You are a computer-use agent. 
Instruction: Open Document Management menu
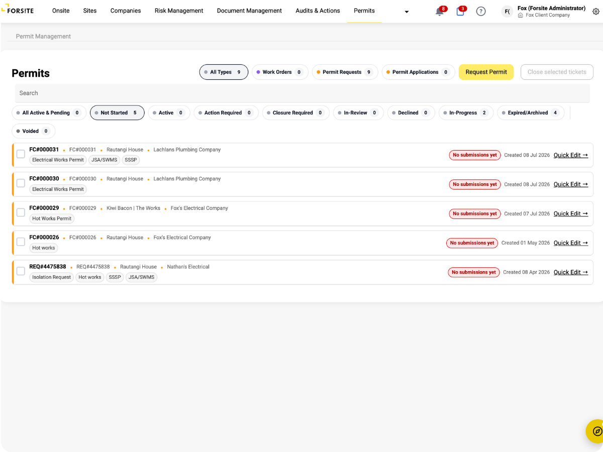point(249,11)
